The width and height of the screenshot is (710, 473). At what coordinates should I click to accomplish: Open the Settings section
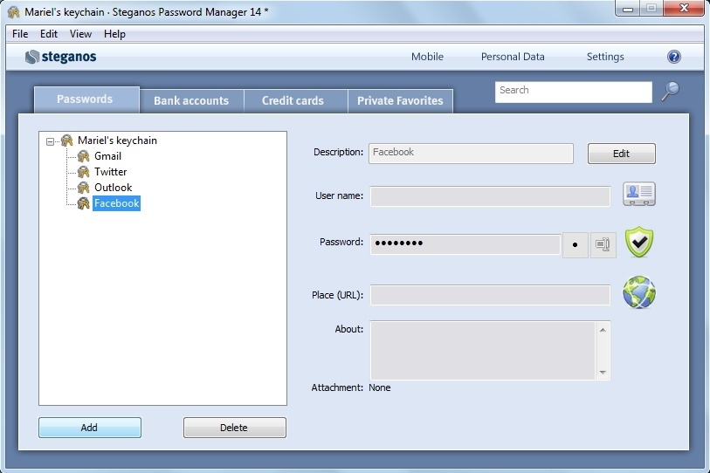coord(605,57)
